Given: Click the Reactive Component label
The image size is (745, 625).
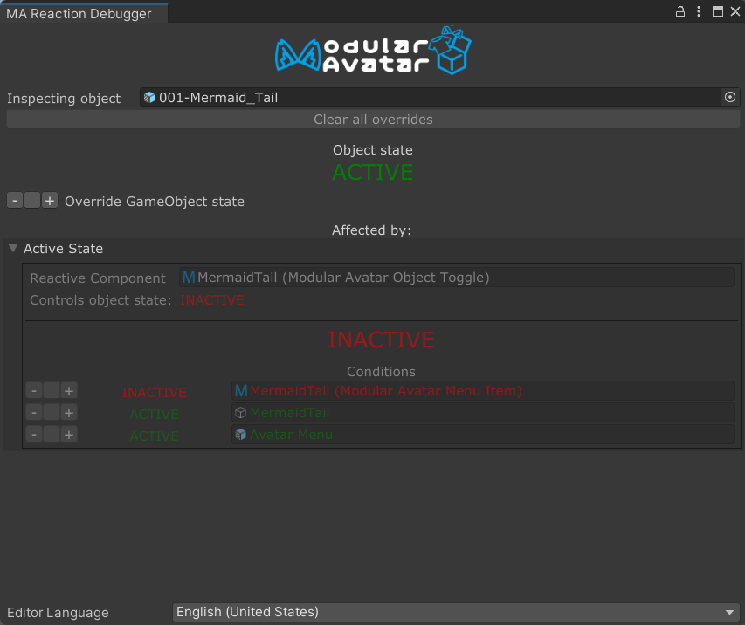Looking at the screenshot, I should point(98,278).
